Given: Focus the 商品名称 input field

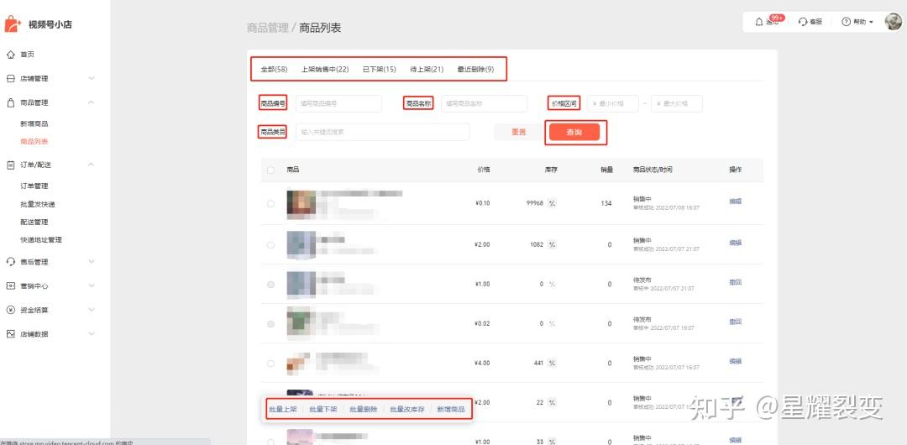Looking at the screenshot, I should (x=485, y=103).
